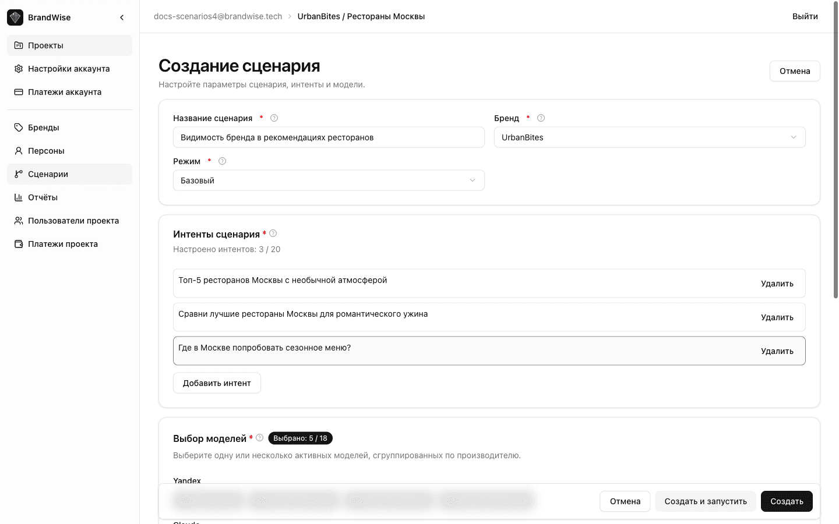Click the intent field about сезонное меню

click(408, 350)
